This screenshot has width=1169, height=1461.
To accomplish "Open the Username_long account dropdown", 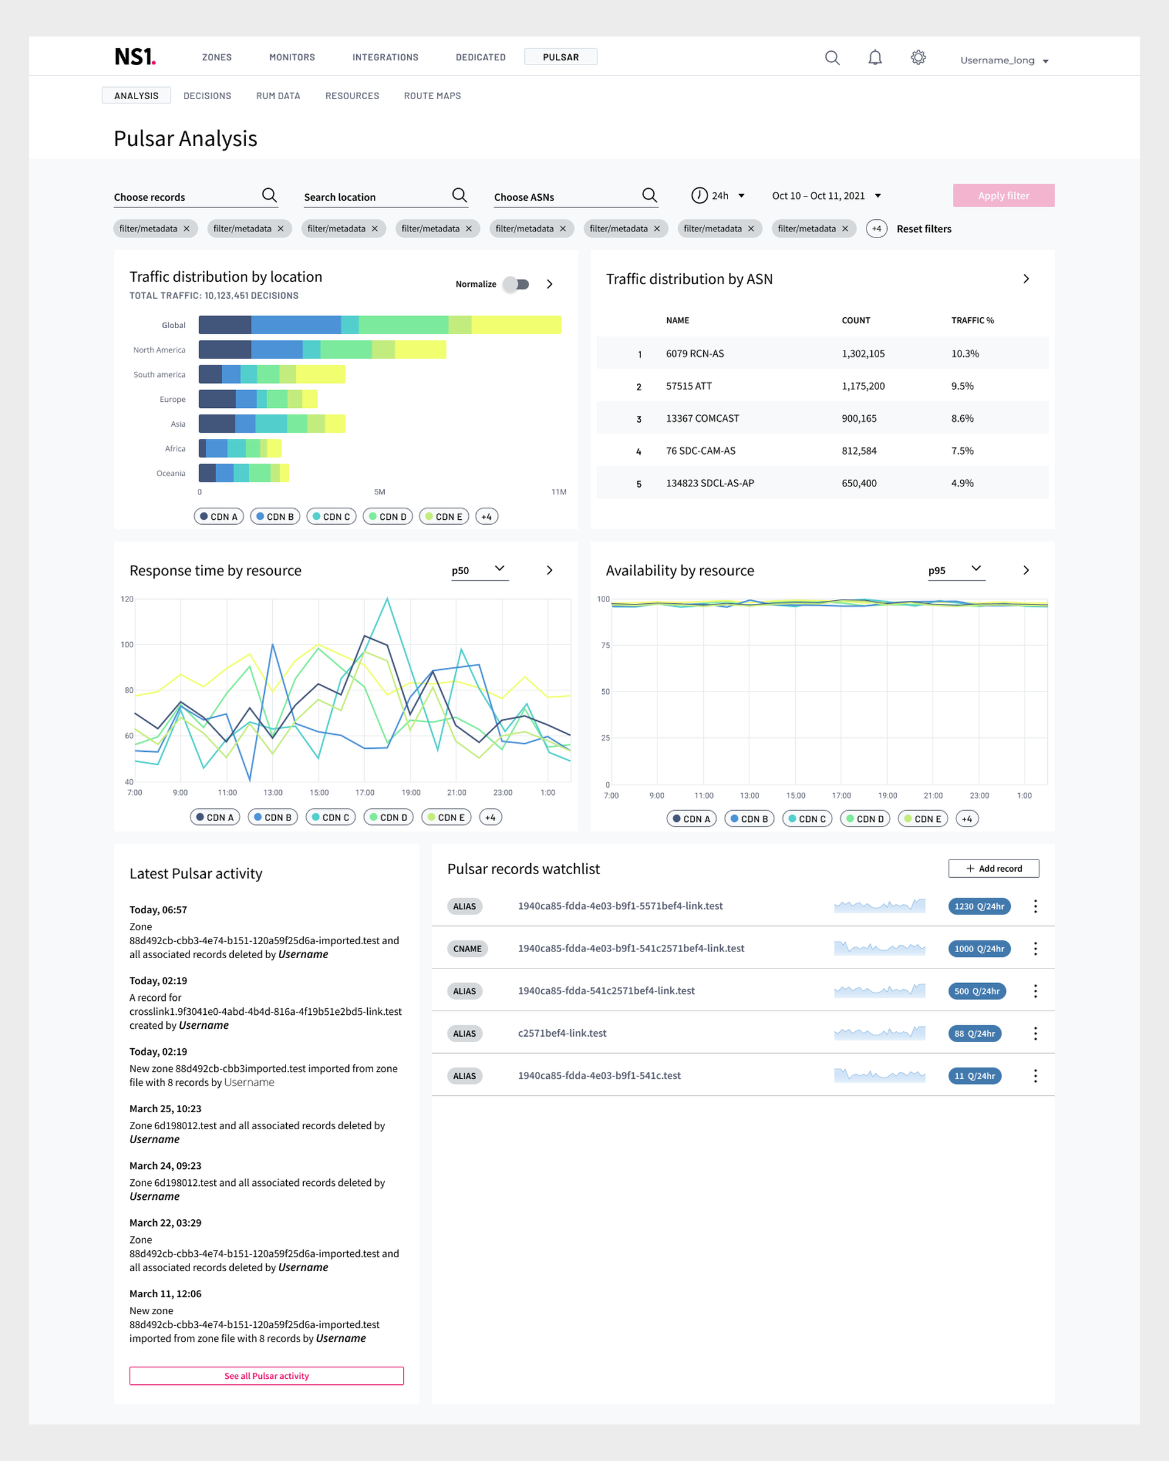I will tap(1005, 60).
